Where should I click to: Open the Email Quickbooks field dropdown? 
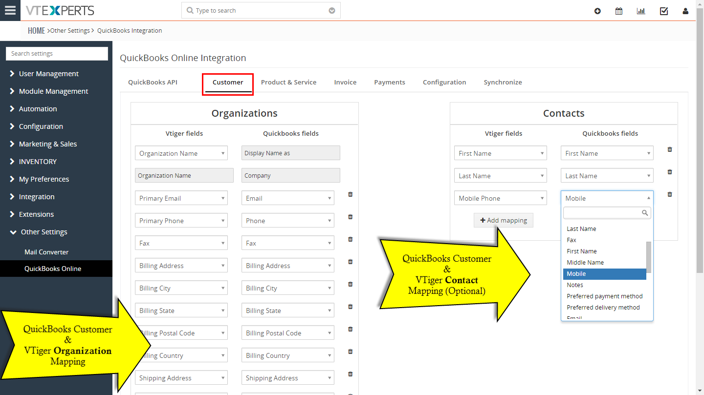point(288,198)
